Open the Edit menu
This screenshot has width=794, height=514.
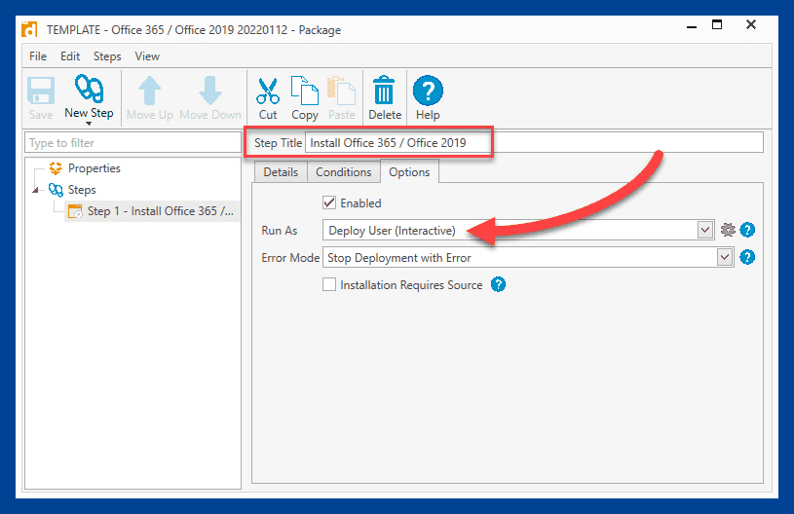(70, 56)
